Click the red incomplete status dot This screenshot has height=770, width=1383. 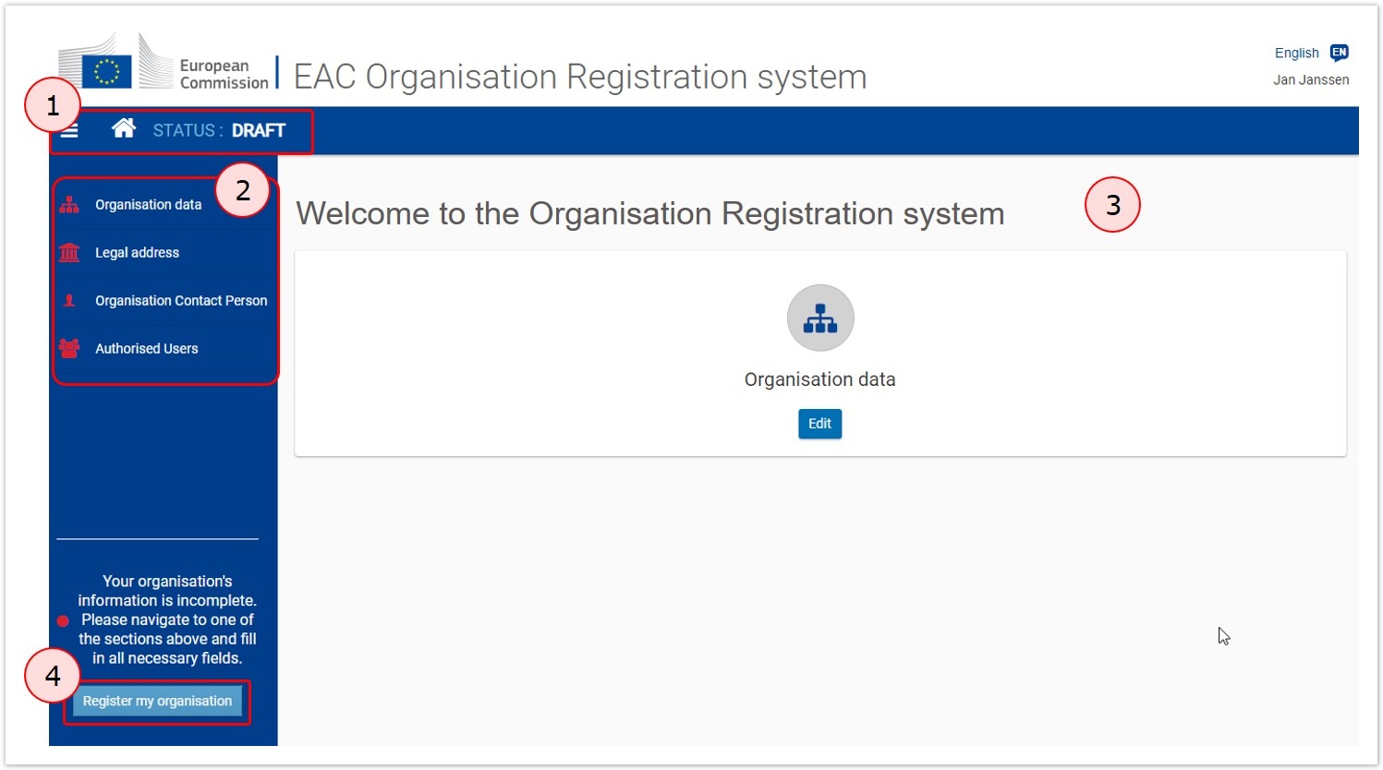click(63, 620)
